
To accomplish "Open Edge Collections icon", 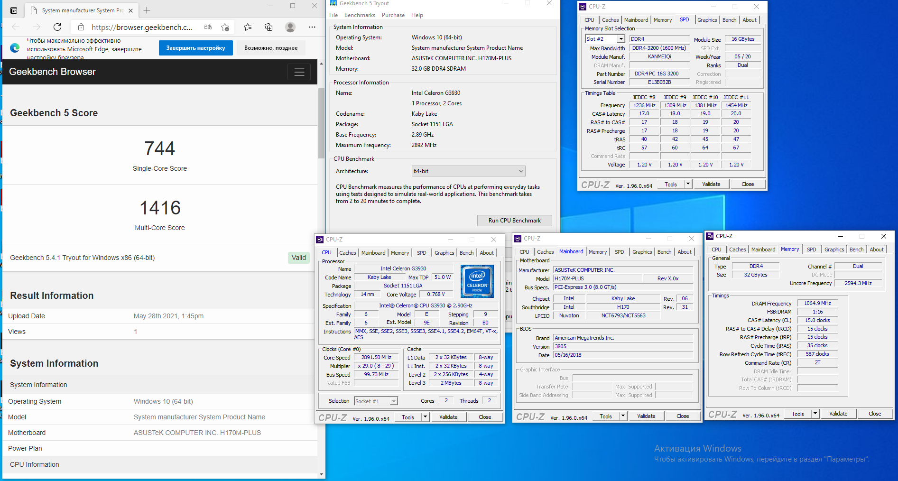I will [268, 27].
